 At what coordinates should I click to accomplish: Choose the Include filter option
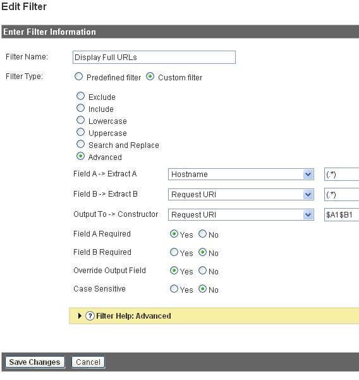click(80, 108)
